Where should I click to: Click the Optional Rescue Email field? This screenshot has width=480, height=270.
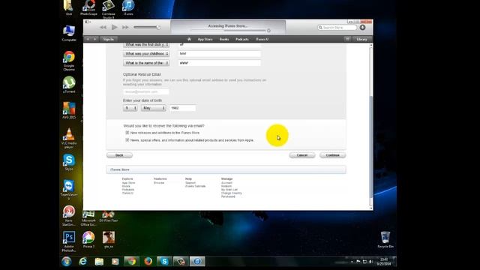146,91
